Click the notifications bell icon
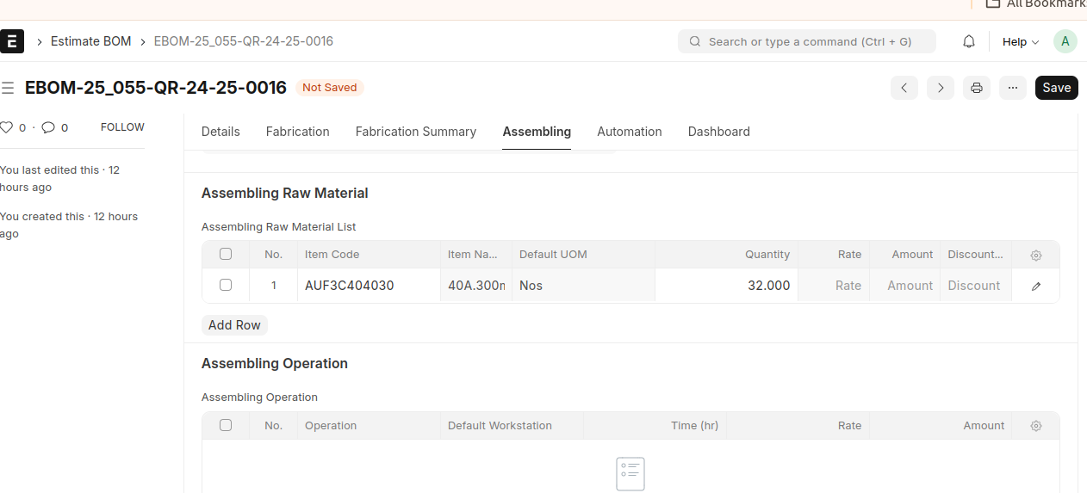1087x493 pixels. [969, 41]
